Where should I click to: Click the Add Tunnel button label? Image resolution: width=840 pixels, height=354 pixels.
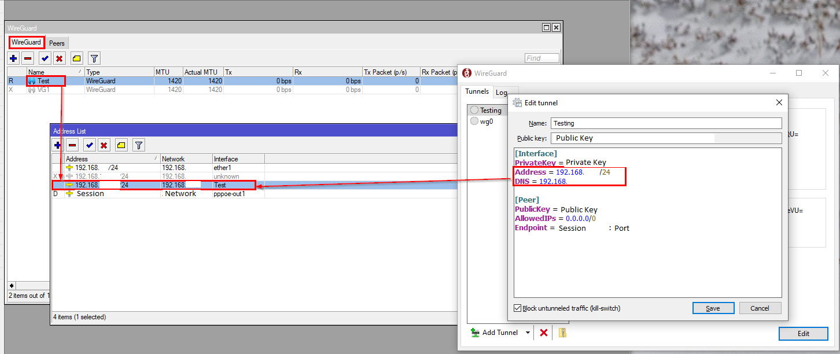pos(500,333)
